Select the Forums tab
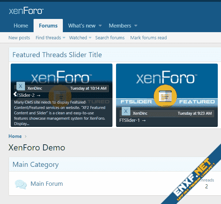The image size is (221, 204). point(48,26)
